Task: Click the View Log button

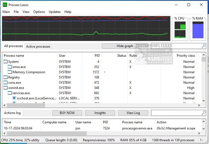Action: coord(133,113)
